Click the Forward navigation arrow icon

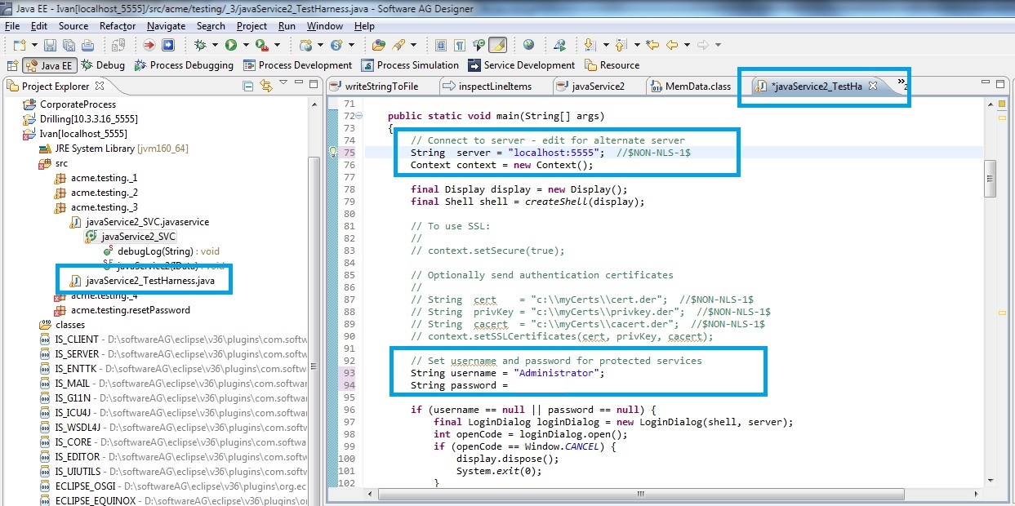[x=703, y=45]
